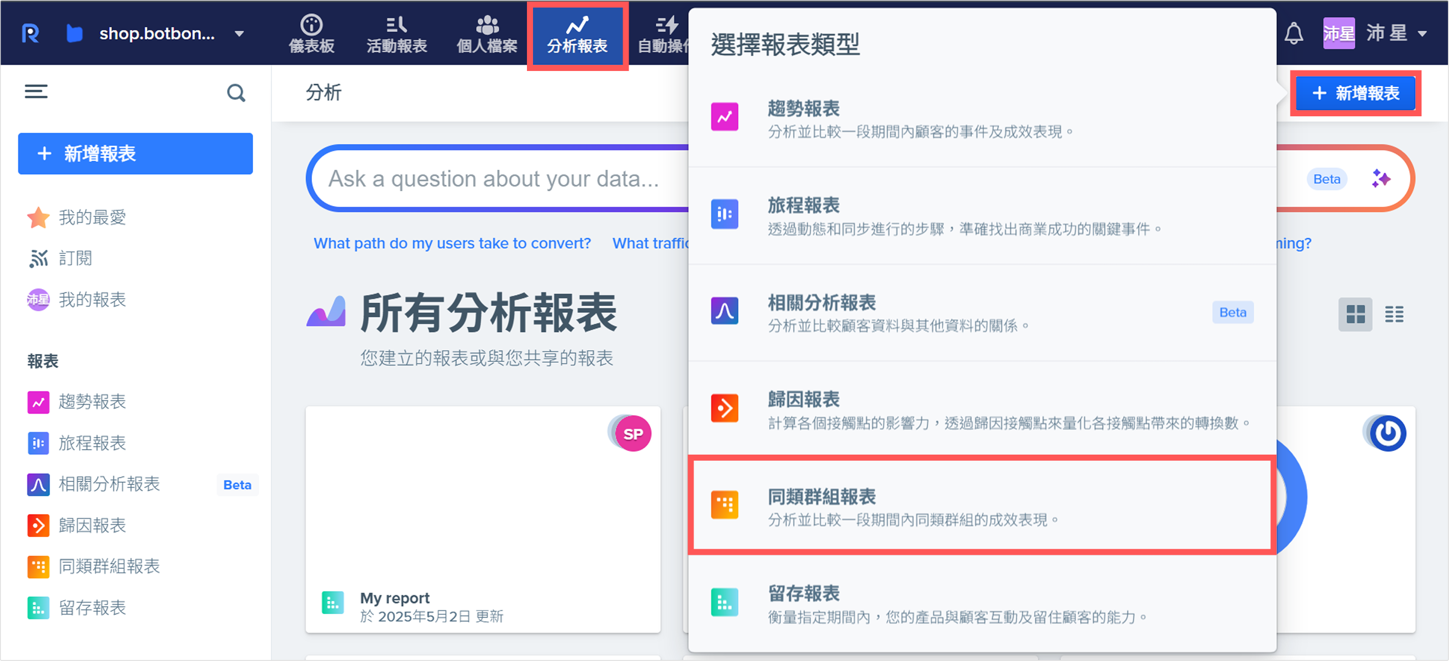Viewport: 1449px width, 661px height.
Task: Open the notifications bell
Action: pos(1294,34)
